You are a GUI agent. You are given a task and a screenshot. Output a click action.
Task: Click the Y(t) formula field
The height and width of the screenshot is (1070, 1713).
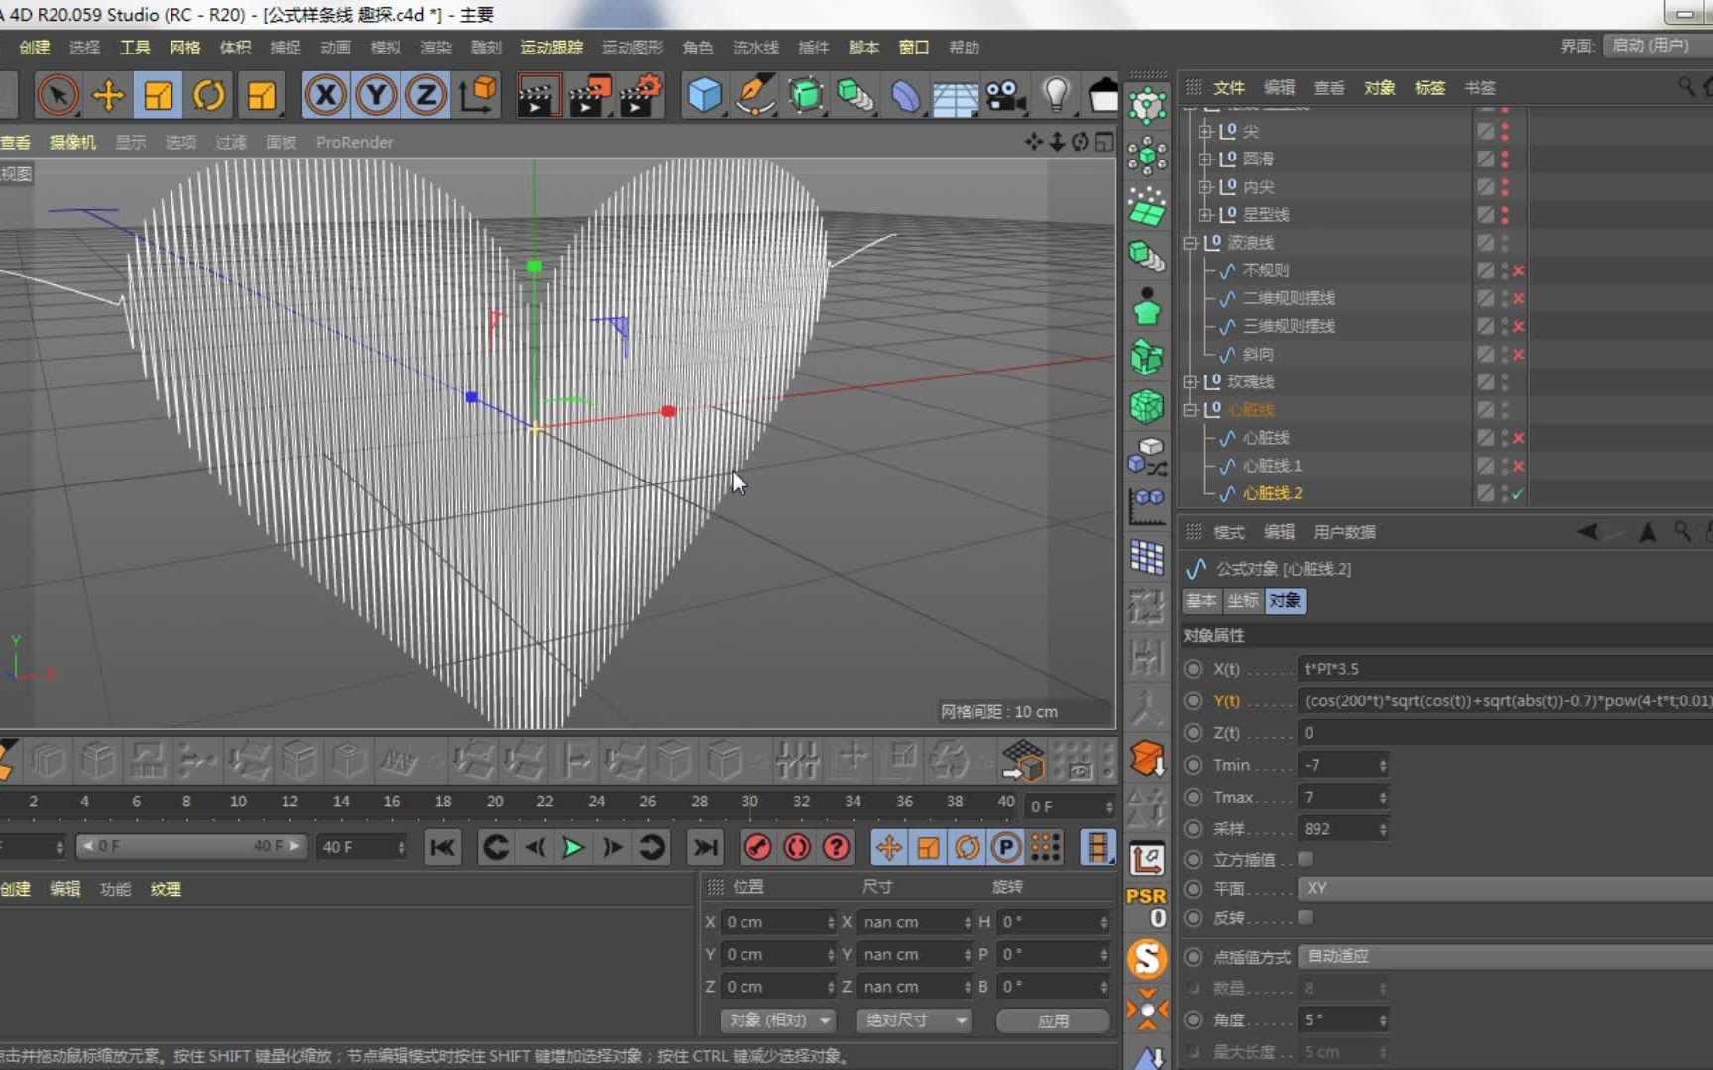tap(1505, 700)
